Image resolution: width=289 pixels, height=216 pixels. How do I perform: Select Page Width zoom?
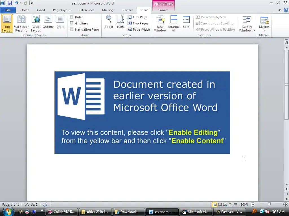pyautogui.click(x=139, y=30)
